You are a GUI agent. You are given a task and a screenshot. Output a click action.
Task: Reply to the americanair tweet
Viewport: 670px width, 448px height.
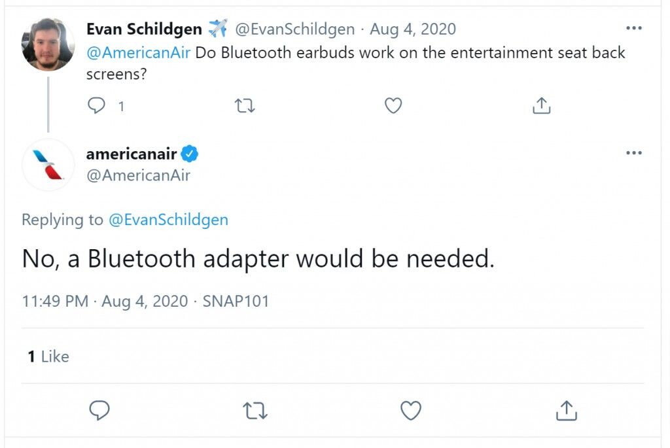[99, 411]
